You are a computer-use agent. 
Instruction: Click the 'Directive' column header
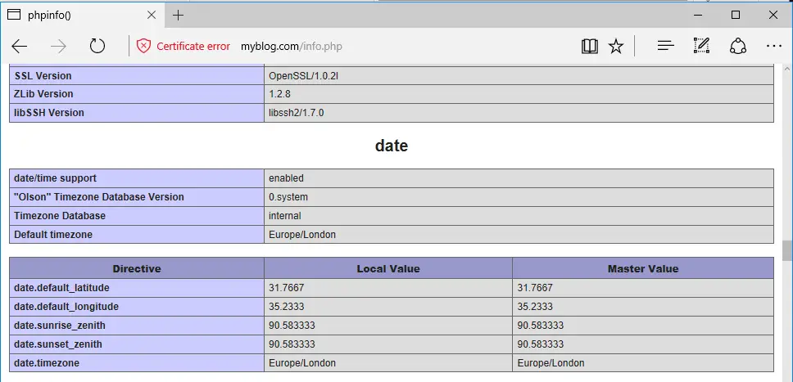[137, 268]
